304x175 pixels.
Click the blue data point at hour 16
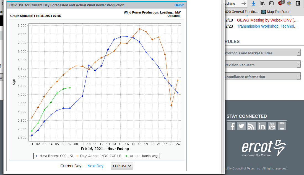click(127, 36)
